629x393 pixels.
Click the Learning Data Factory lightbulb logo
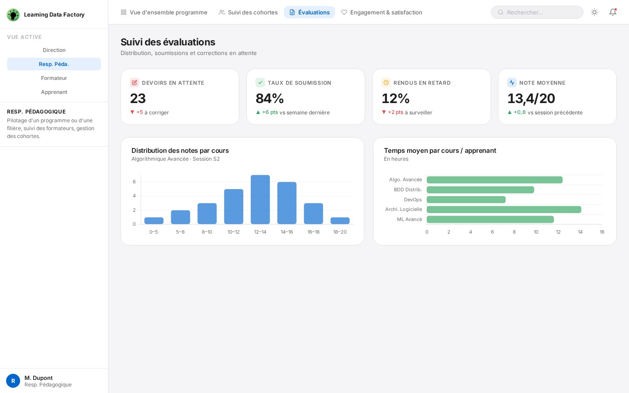click(x=13, y=15)
